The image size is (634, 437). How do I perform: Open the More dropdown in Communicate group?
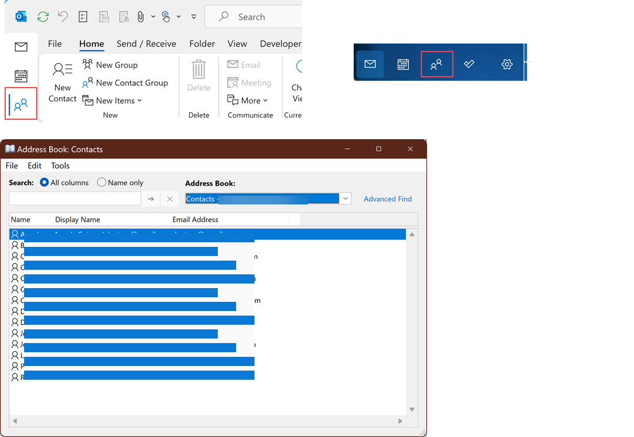click(x=249, y=100)
